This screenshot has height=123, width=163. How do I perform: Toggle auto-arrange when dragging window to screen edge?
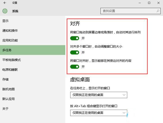[74, 38]
